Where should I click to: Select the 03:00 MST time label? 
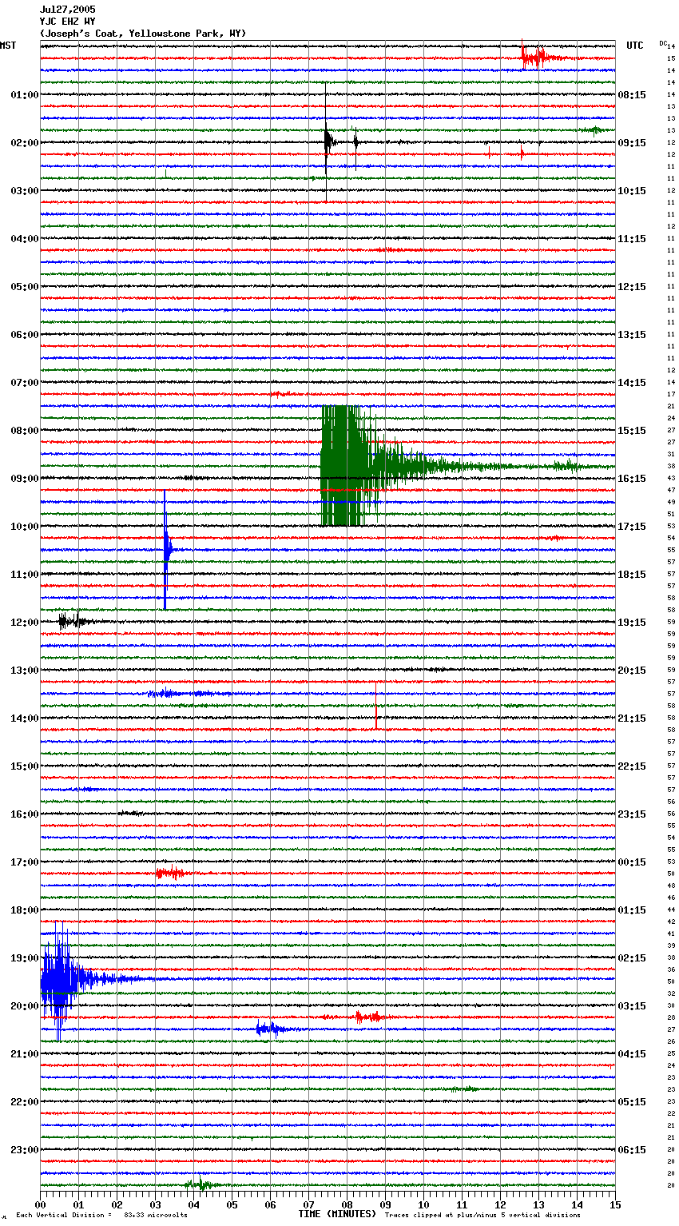pyautogui.click(x=25, y=191)
